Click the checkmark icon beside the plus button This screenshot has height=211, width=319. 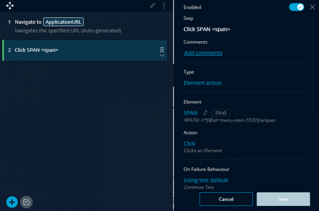pos(27,202)
